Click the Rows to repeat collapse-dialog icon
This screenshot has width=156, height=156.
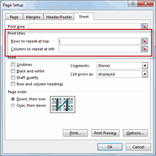pos(144,41)
